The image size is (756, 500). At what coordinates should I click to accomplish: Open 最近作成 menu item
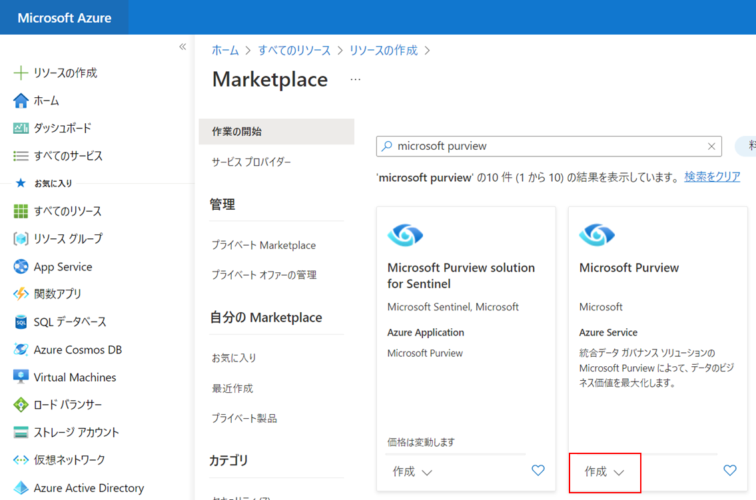pyautogui.click(x=232, y=388)
